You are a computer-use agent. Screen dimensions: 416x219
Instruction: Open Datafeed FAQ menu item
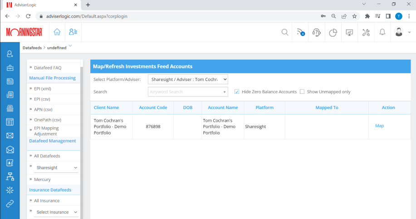48,68
